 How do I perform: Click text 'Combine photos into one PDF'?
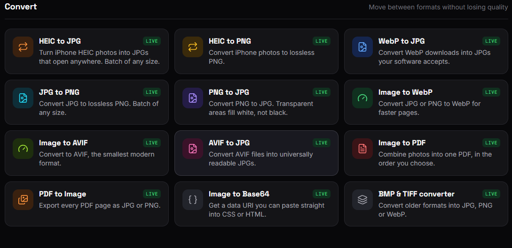[x=424, y=154]
